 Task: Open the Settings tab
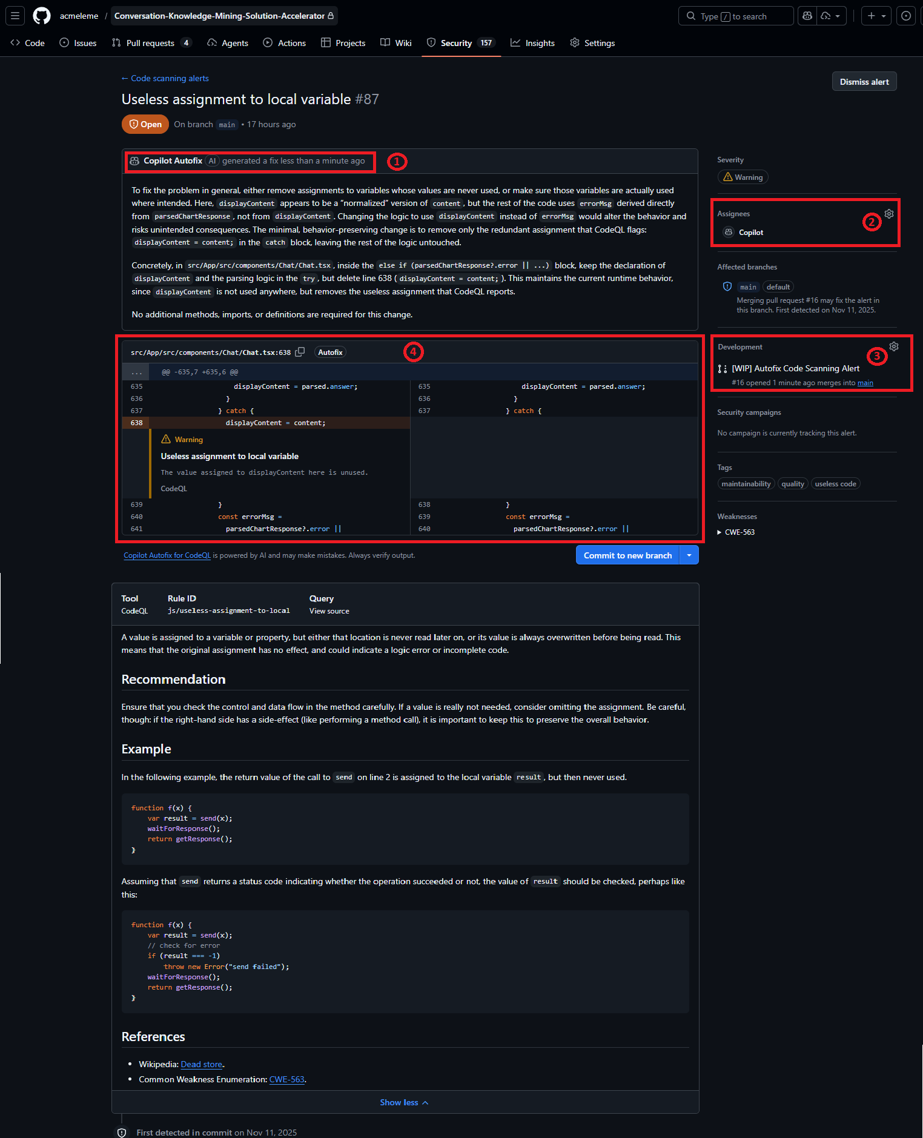click(592, 43)
